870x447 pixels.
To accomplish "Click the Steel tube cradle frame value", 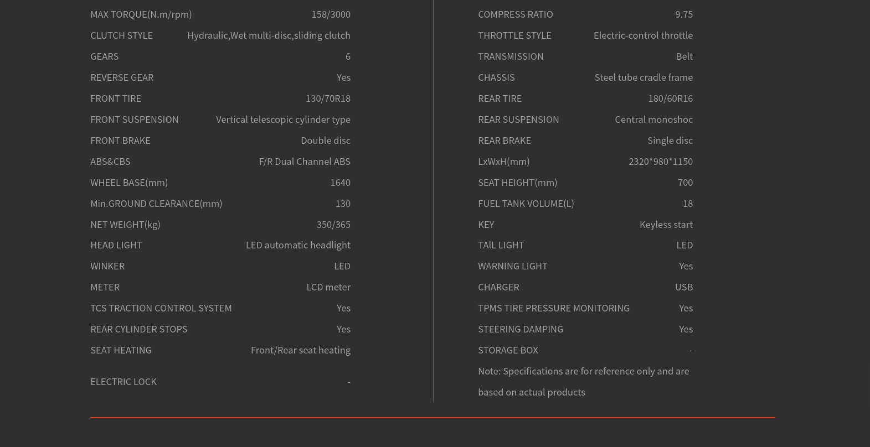I will [644, 77].
